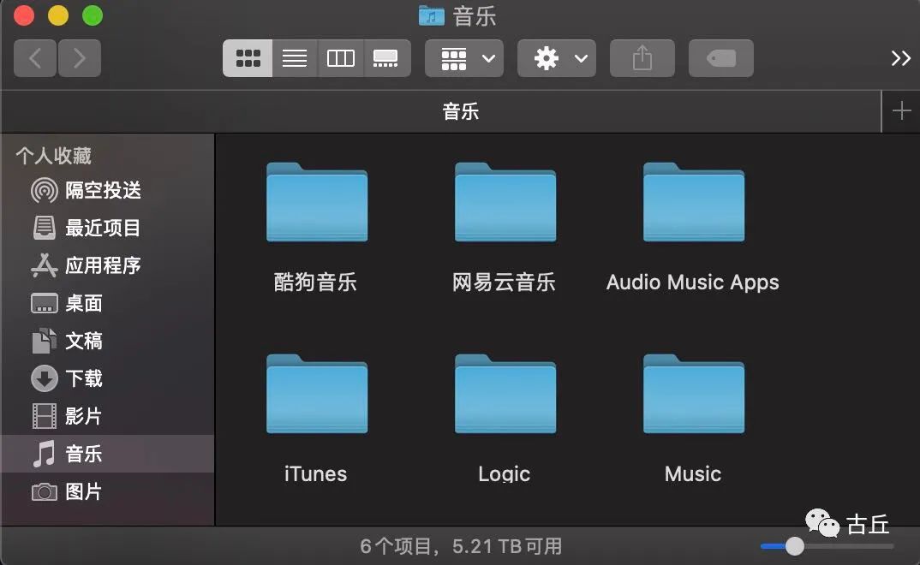Go forward with the right arrow button

[x=79, y=58]
